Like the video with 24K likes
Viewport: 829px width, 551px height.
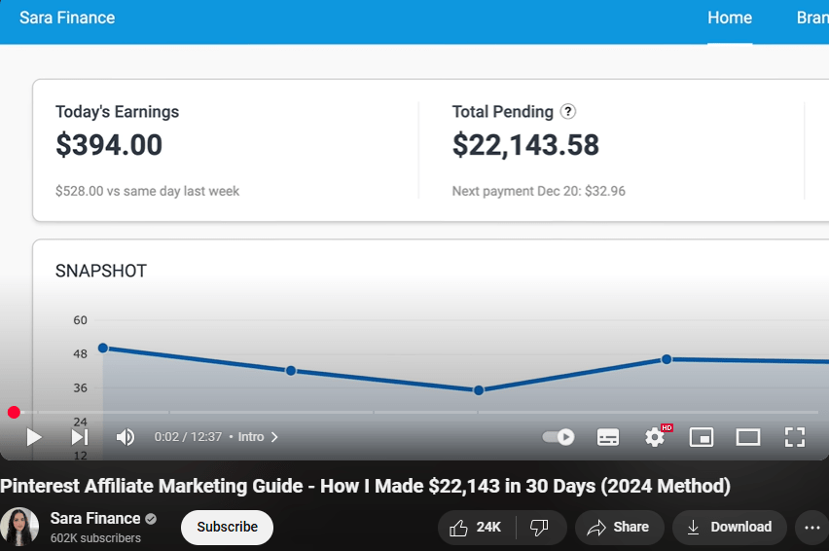point(475,528)
